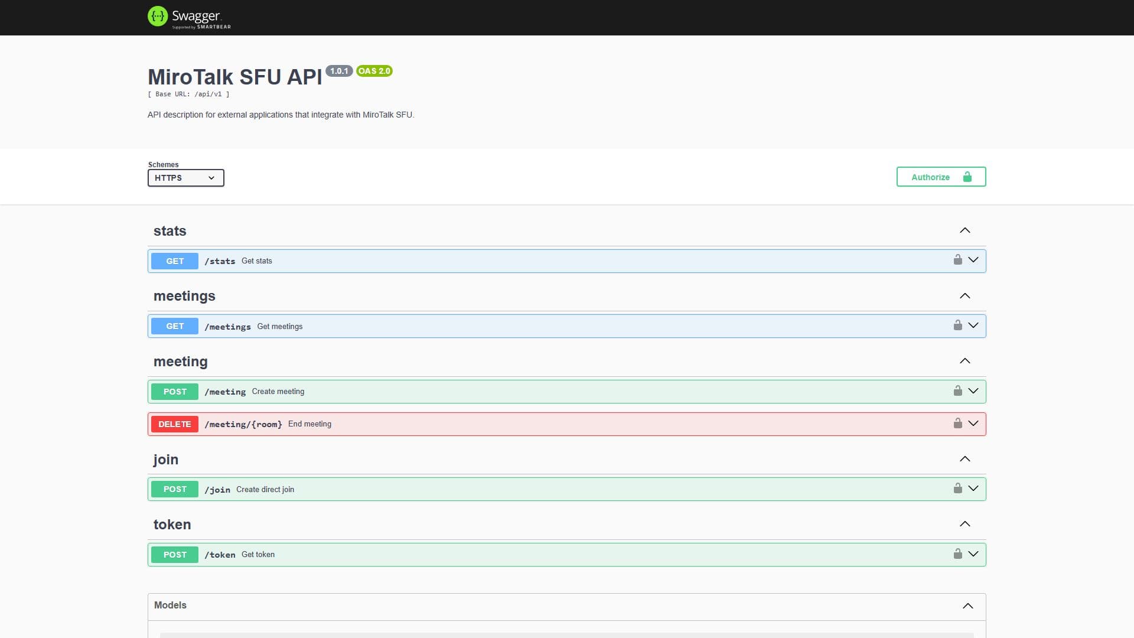Click the 'Get token' summary text
The height and width of the screenshot is (638, 1134).
click(258, 554)
